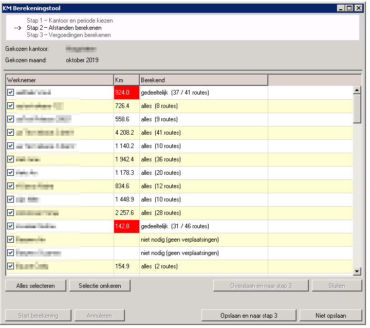Select 'alles (41 routes)' cell

[203, 133]
